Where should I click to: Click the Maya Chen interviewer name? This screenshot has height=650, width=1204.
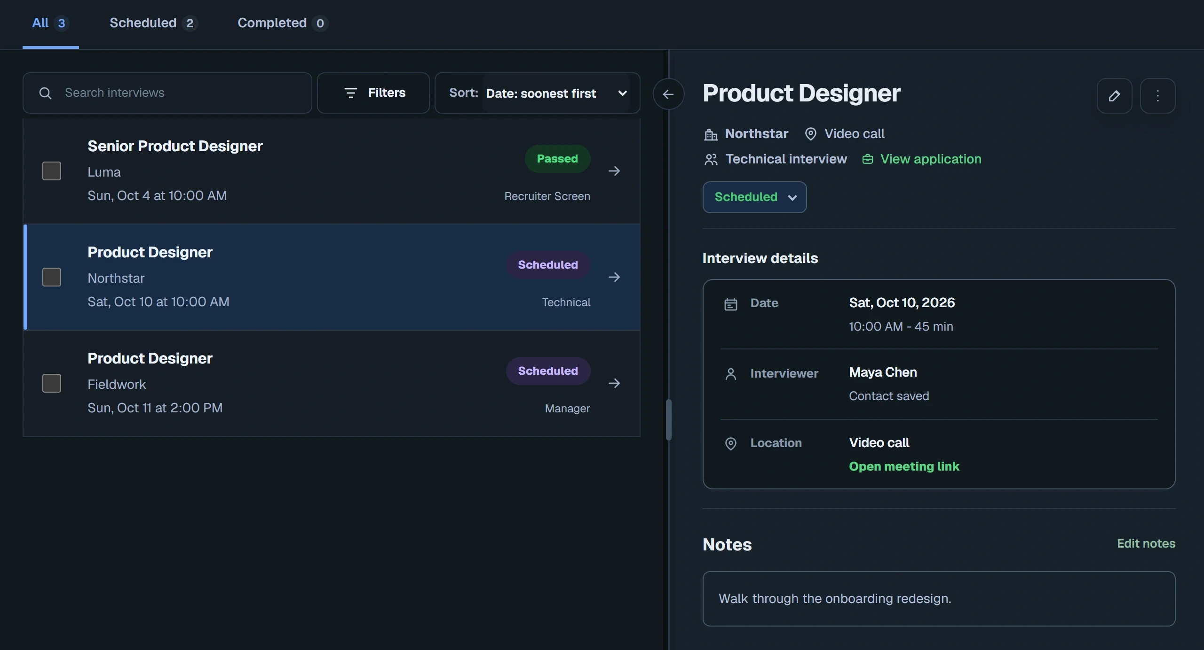883,372
